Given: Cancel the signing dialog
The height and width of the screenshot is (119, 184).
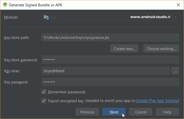Looking at the screenshot, I should [x=141, y=112].
